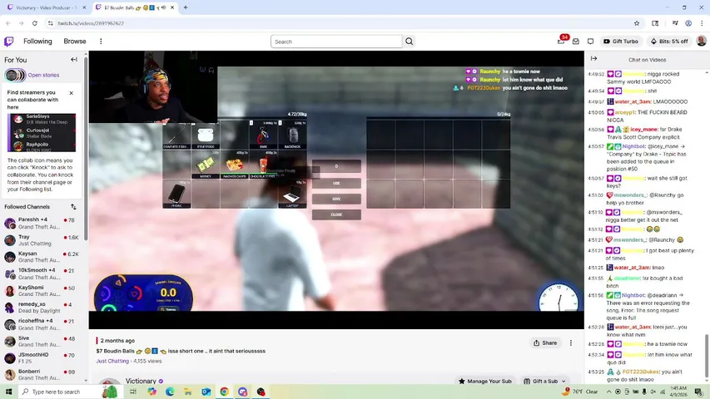
Task: Open the Twitch messages mail icon
Action: point(575,42)
